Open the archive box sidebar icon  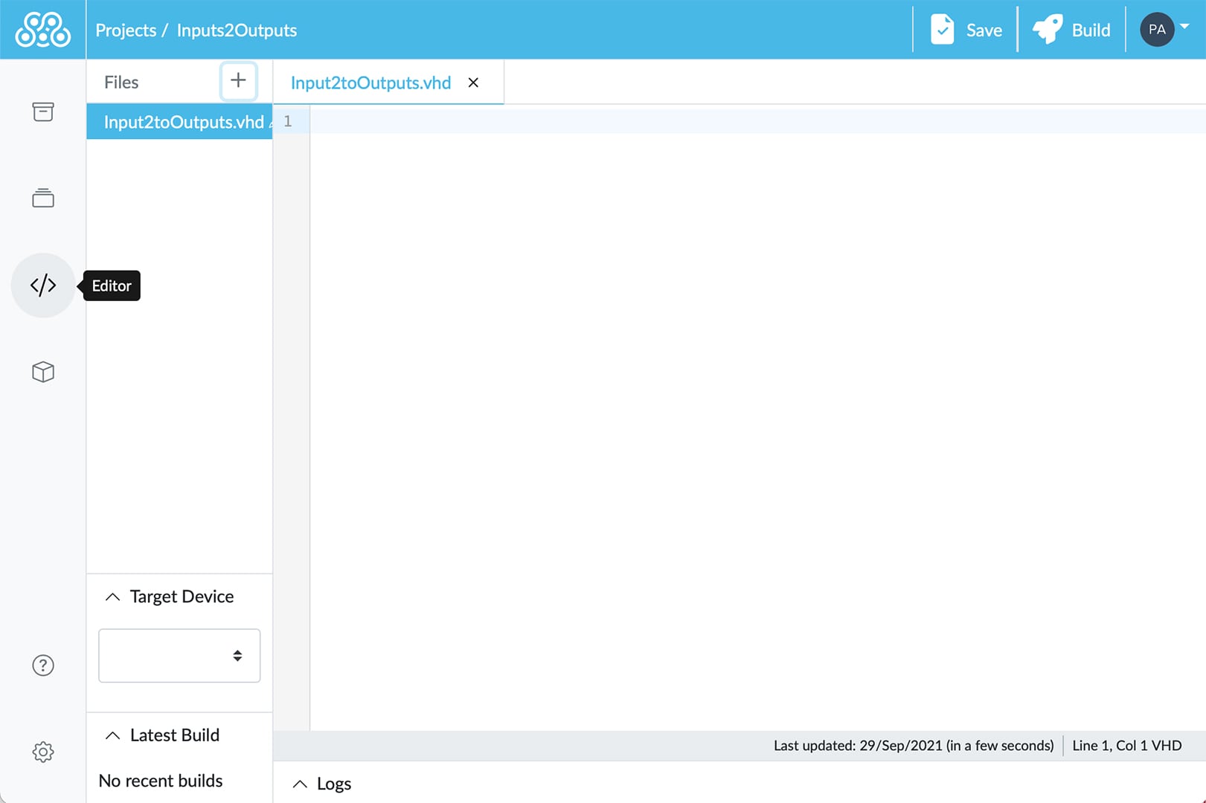tap(43, 112)
